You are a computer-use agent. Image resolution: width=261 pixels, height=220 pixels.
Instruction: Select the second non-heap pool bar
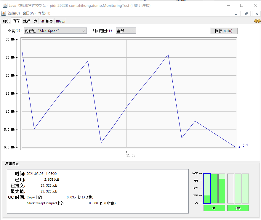point(238,188)
